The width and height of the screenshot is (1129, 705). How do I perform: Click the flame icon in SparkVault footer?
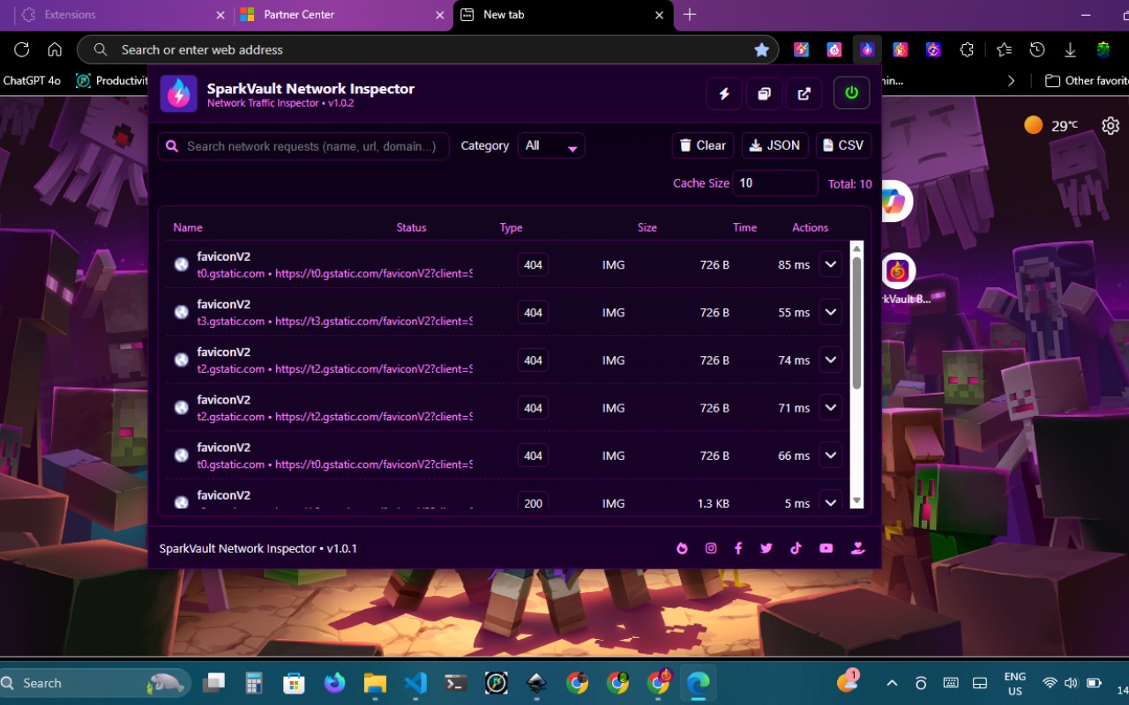click(682, 548)
